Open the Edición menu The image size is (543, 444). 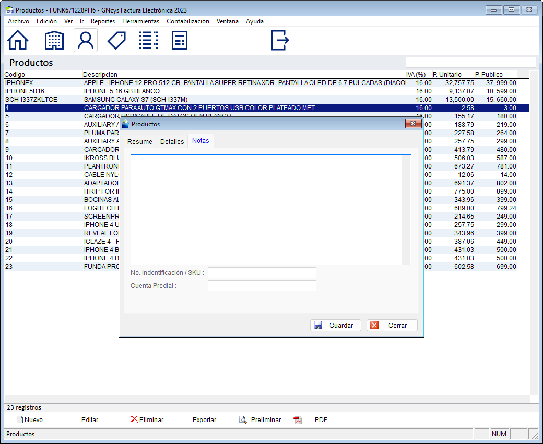coord(46,21)
